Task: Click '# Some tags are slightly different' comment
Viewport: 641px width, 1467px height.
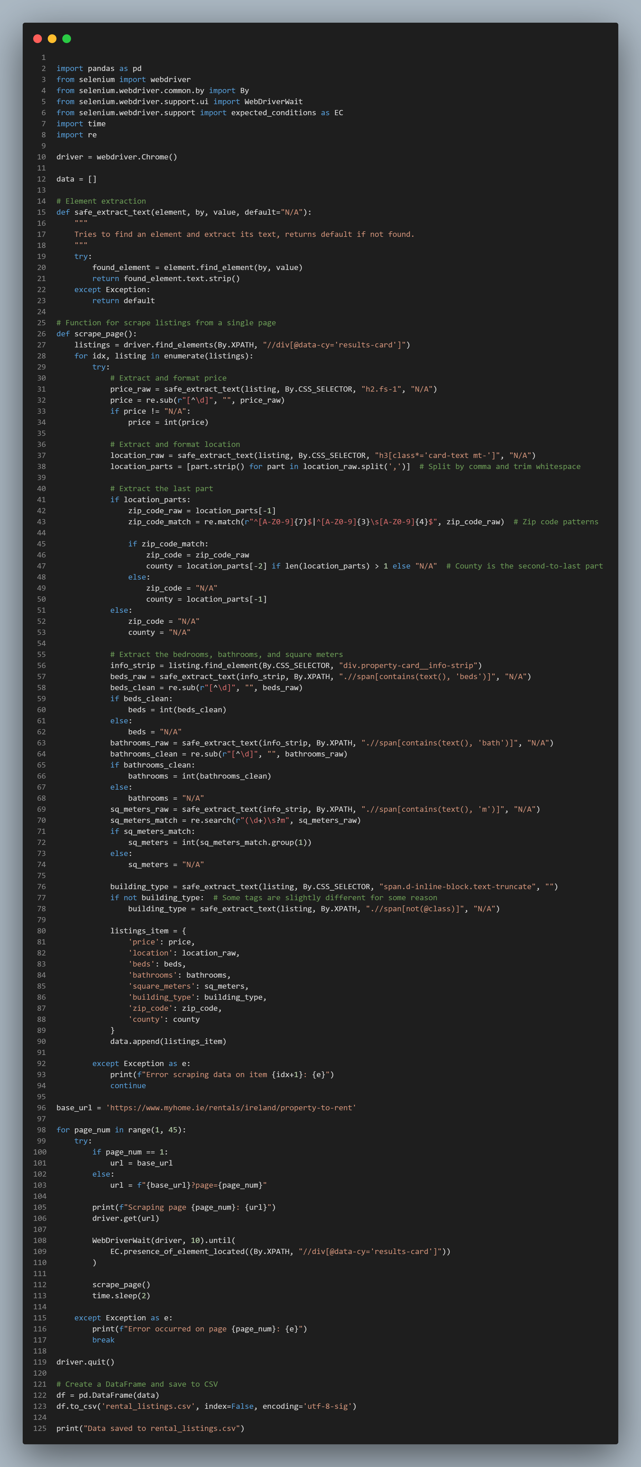Action: tap(325, 898)
